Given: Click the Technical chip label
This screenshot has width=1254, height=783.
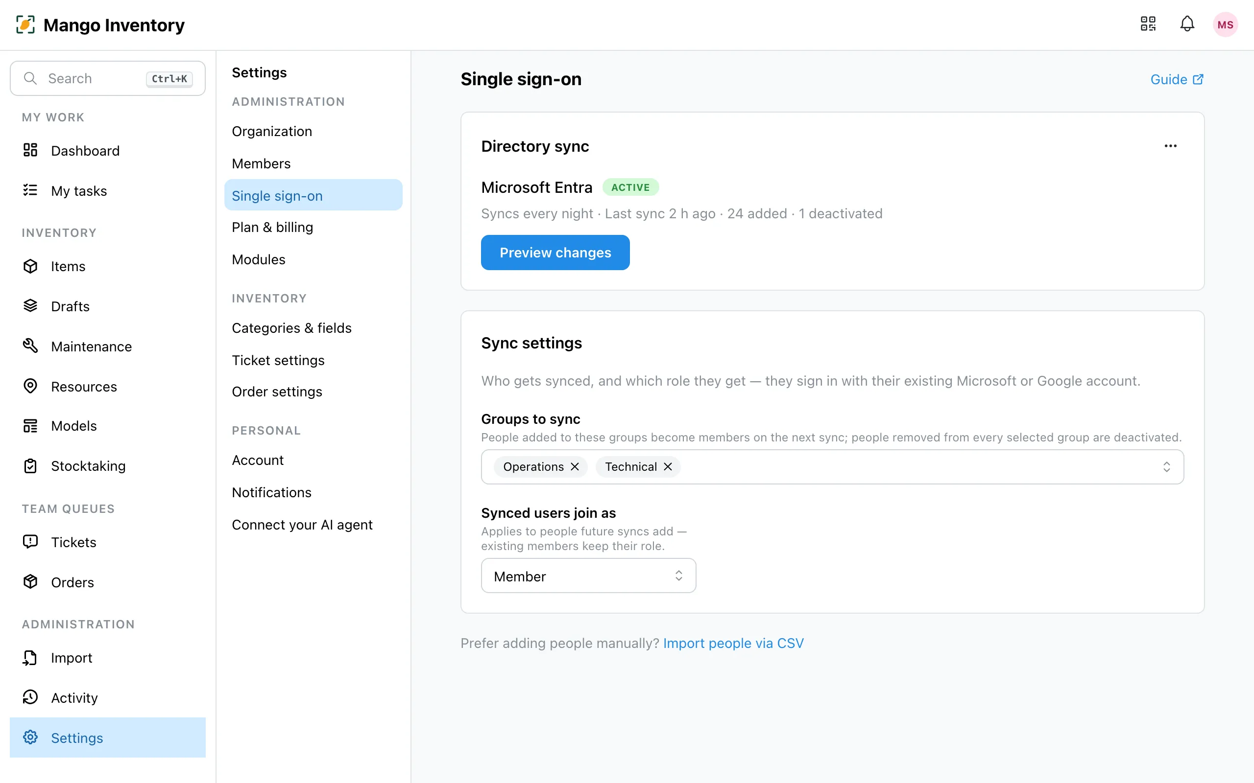Looking at the screenshot, I should [630, 466].
